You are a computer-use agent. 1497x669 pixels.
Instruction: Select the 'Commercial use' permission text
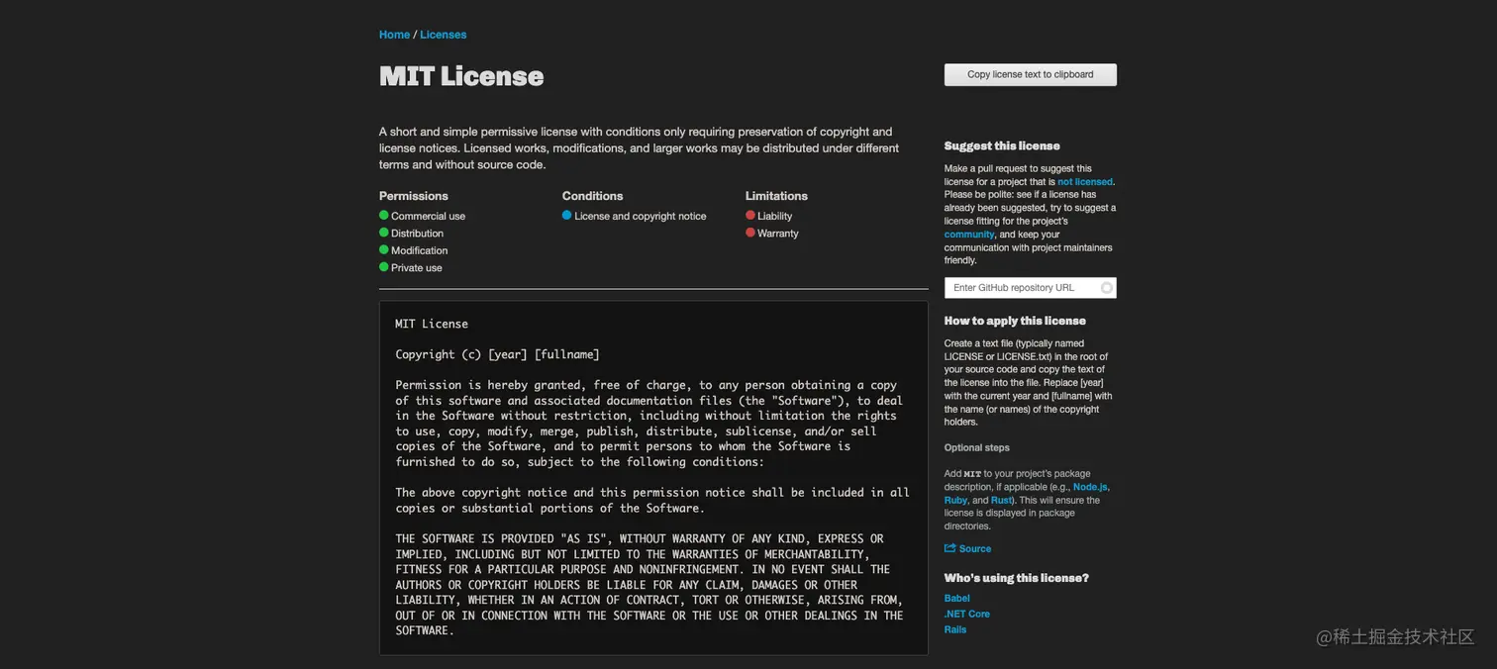(428, 216)
